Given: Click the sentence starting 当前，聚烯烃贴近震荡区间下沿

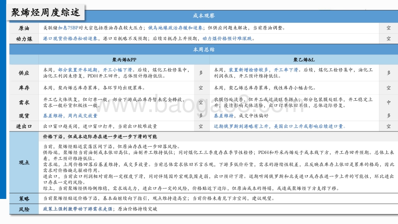Looking at the screenshot, I should tap(112, 147).
